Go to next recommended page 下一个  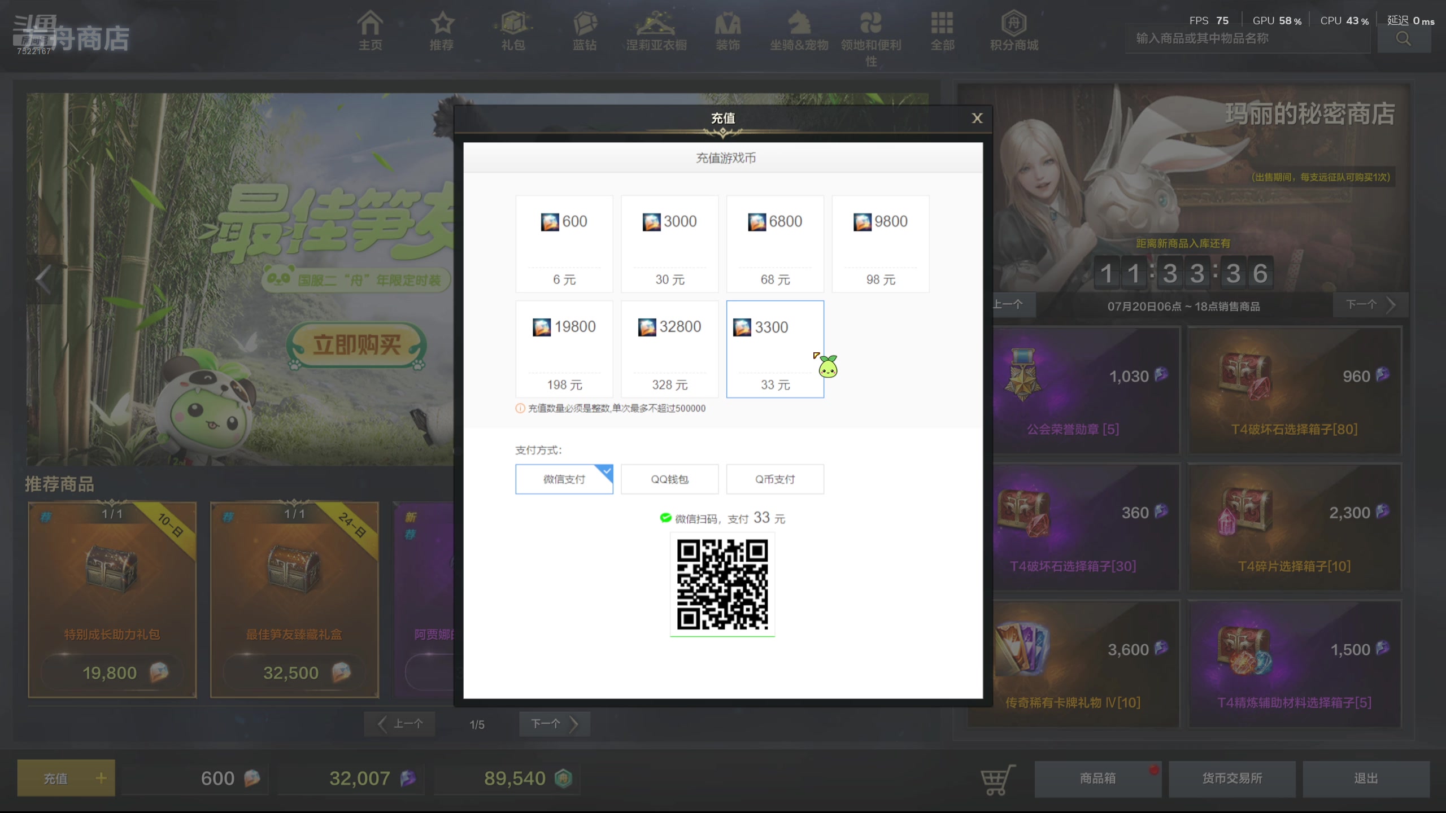(555, 724)
